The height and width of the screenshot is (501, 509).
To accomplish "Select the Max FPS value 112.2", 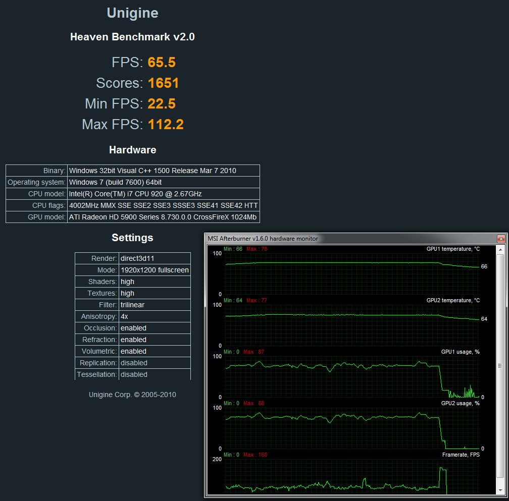I will [x=166, y=125].
